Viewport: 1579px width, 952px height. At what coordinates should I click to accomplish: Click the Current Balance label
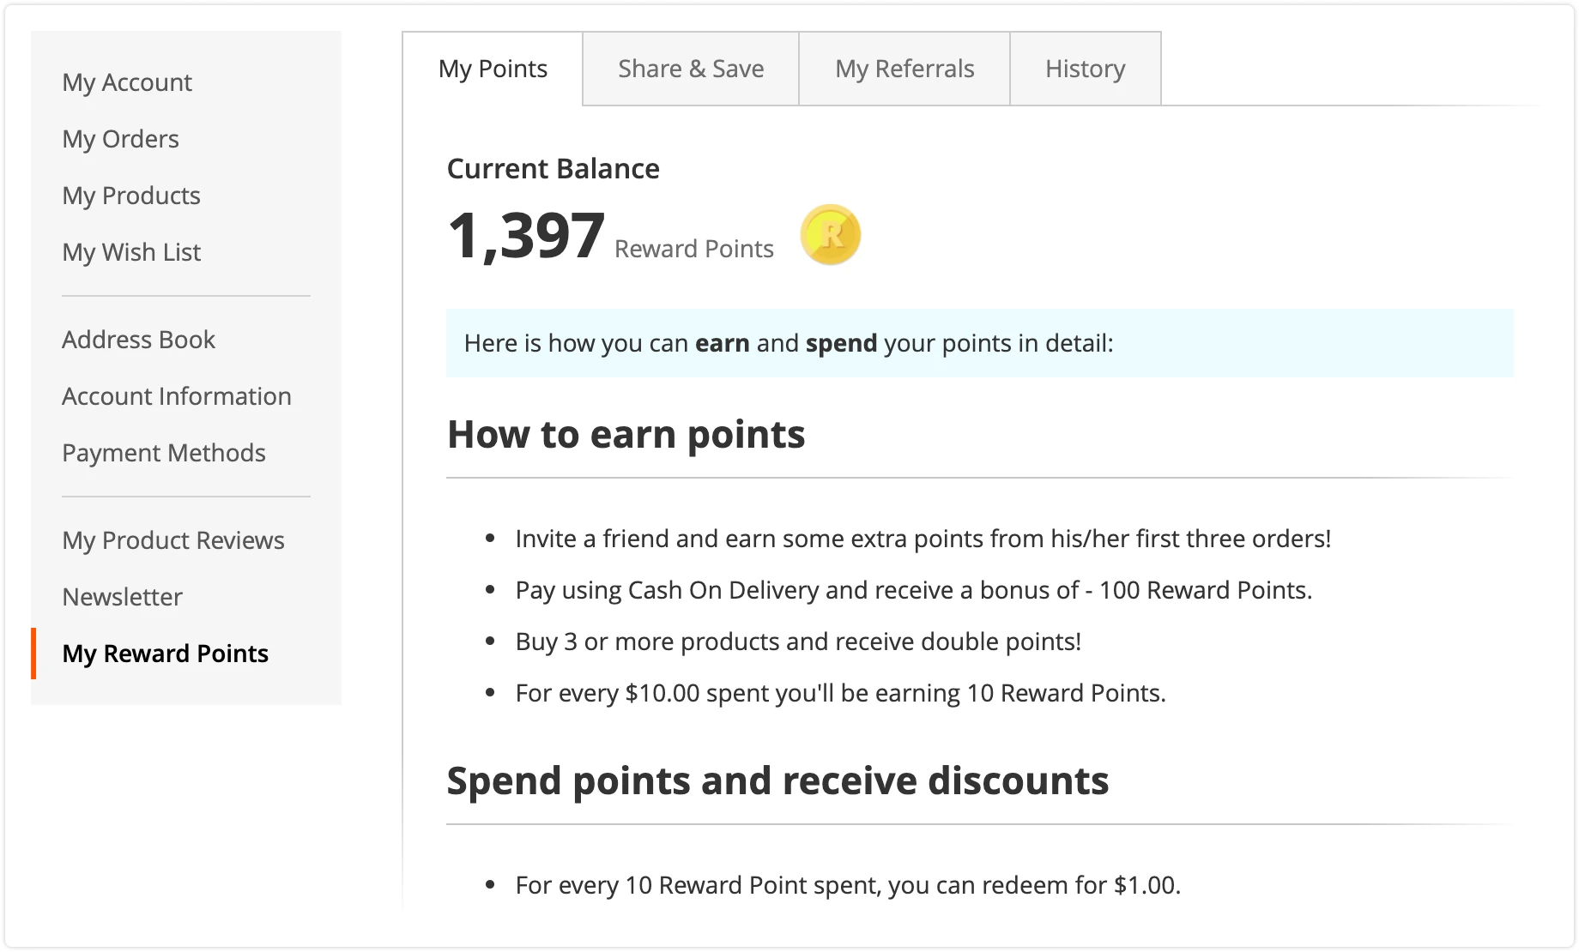(x=553, y=168)
